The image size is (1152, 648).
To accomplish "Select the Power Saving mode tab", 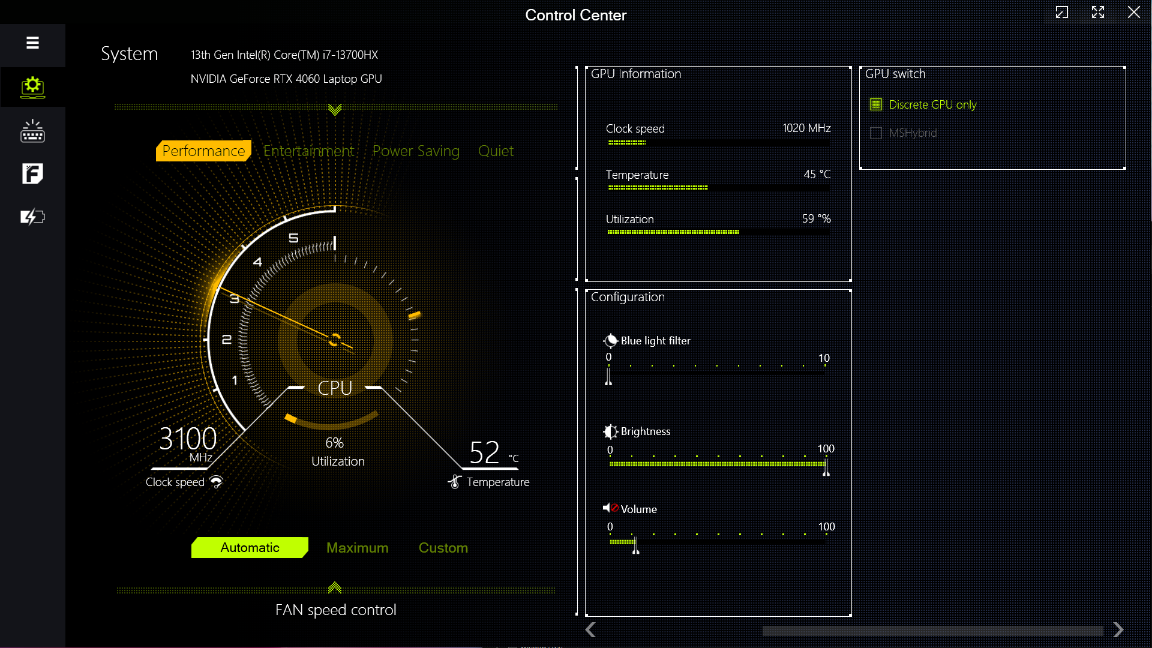I will point(416,151).
